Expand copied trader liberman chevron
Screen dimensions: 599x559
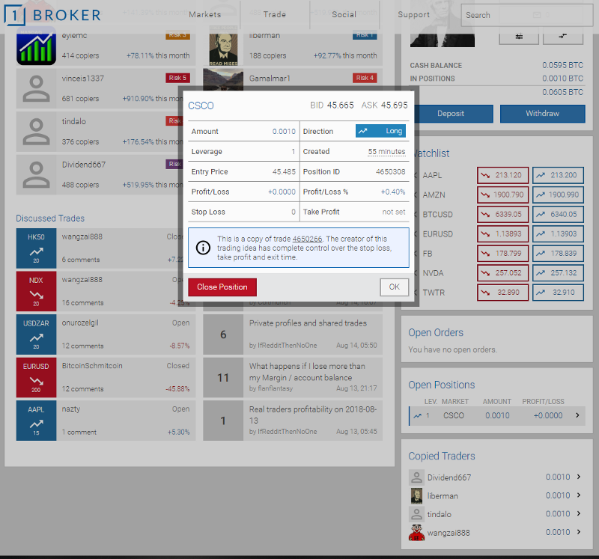pyautogui.click(x=579, y=495)
